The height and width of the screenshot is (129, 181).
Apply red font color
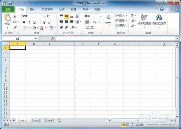(x=42, y=28)
